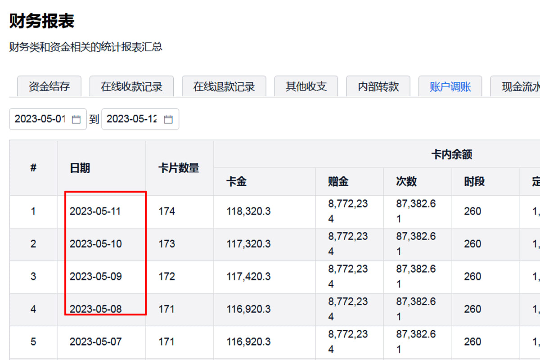The image size is (540, 360).
Task: Click the 卡片数量 column header
Action: pos(179,168)
